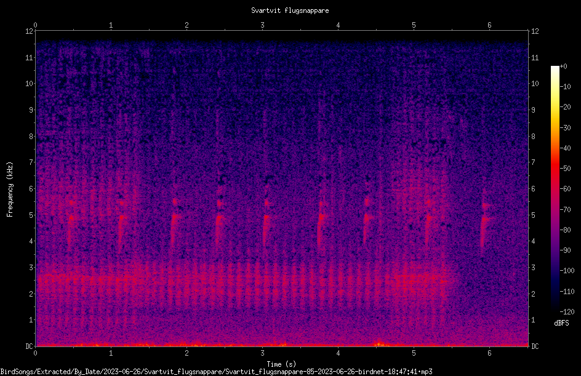Image resolution: width=581 pixels, height=376 pixels.
Task: Select the '-30' color scale label
Action: click(566, 128)
